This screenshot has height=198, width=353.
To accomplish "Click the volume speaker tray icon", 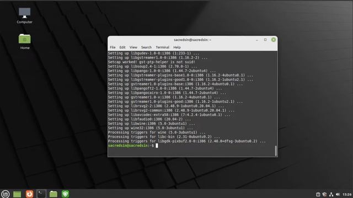I will (338, 194).
